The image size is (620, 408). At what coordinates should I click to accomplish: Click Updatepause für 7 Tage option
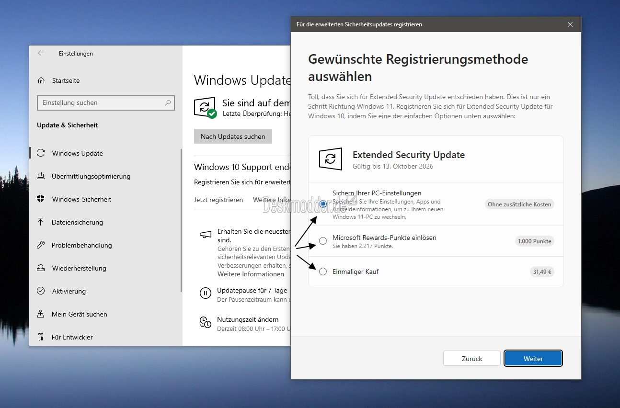(252, 290)
